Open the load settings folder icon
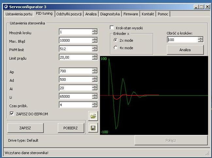 [93, 116]
